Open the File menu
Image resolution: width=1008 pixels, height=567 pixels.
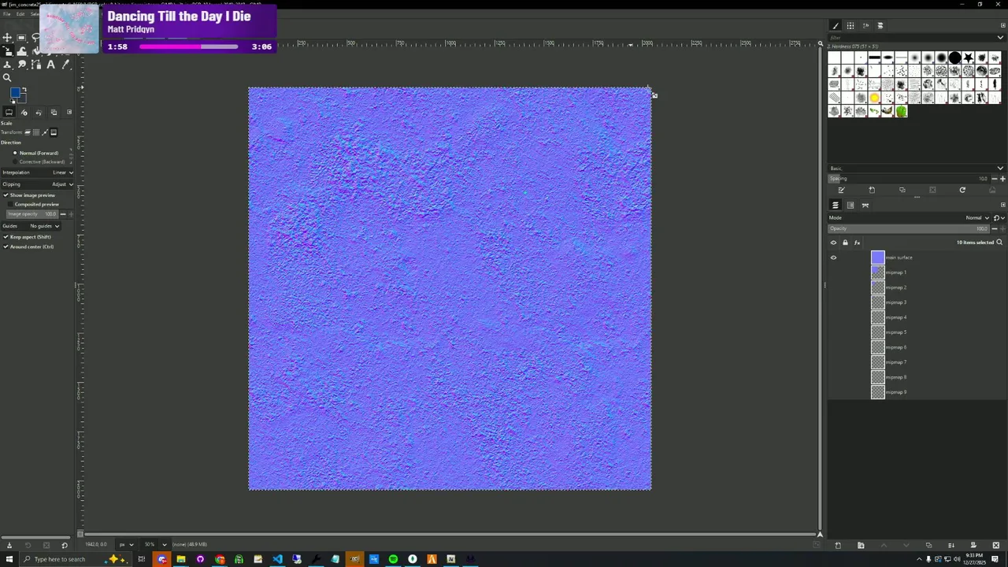[6, 14]
